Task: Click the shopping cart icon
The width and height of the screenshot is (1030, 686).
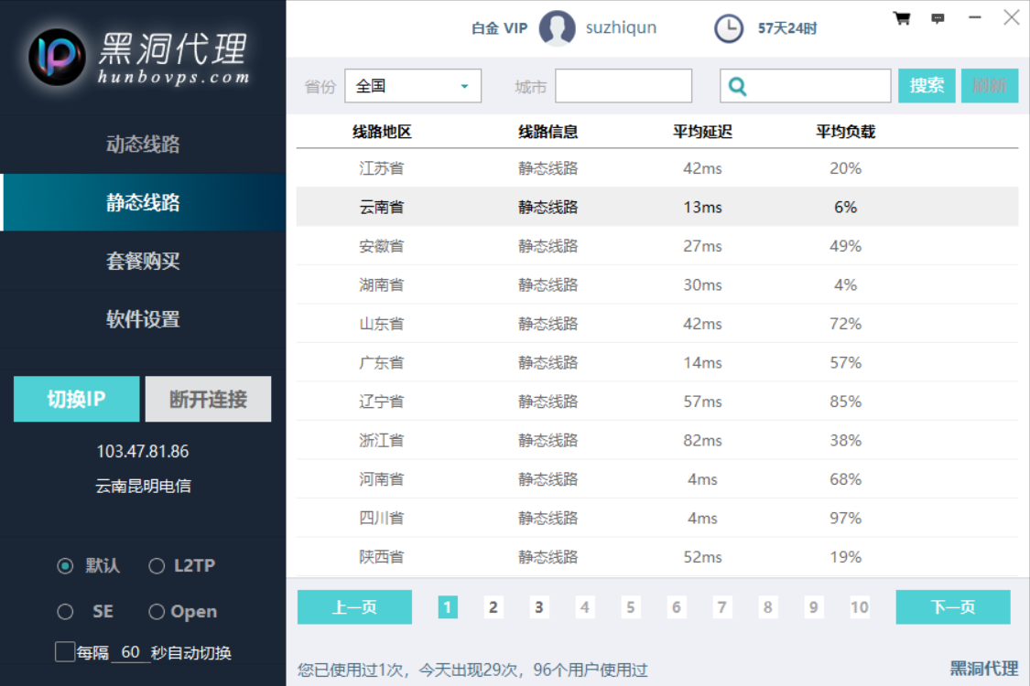Action: 902,18
